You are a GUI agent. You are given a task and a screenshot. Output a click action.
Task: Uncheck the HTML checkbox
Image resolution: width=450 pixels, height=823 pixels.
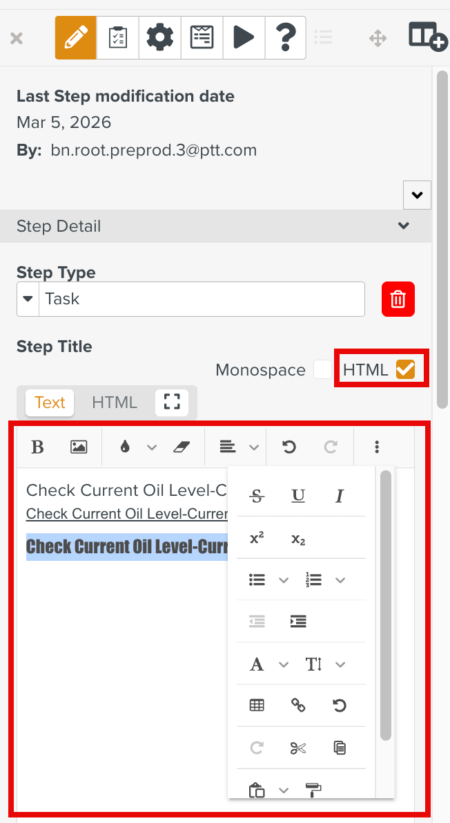click(x=405, y=370)
